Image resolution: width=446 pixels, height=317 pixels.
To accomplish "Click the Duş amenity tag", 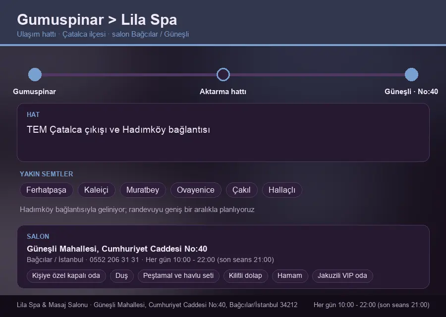I will [122, 276].
